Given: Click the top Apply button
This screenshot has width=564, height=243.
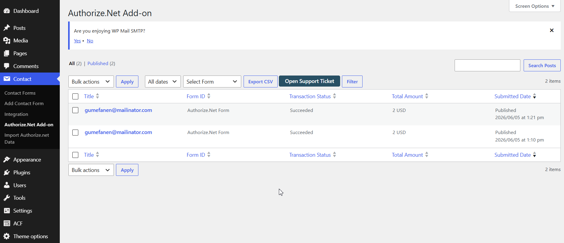Looking at the screenshot, I should click(x=127, y=81).
